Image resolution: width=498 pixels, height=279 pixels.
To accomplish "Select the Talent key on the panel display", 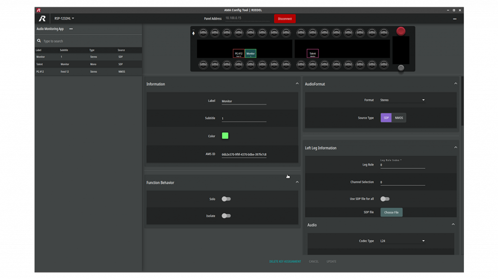I will point(312,54).
